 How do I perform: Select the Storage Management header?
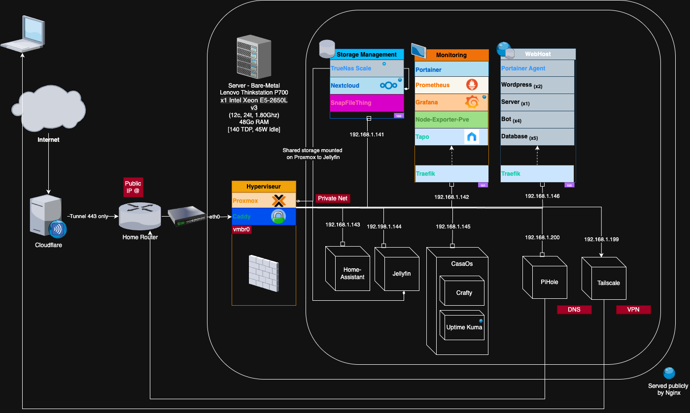[x=367, y=55]
